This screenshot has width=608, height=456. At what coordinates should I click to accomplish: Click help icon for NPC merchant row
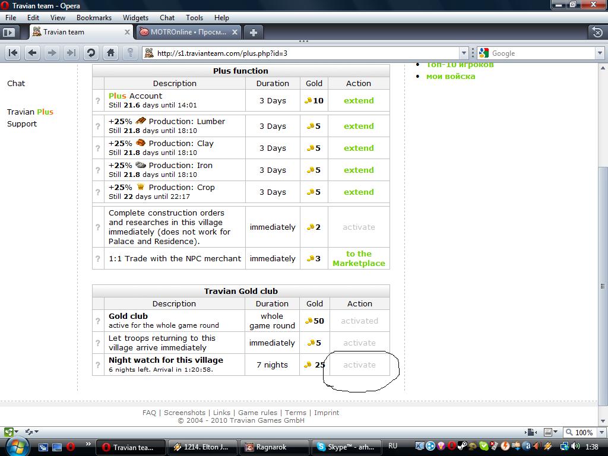98,259
